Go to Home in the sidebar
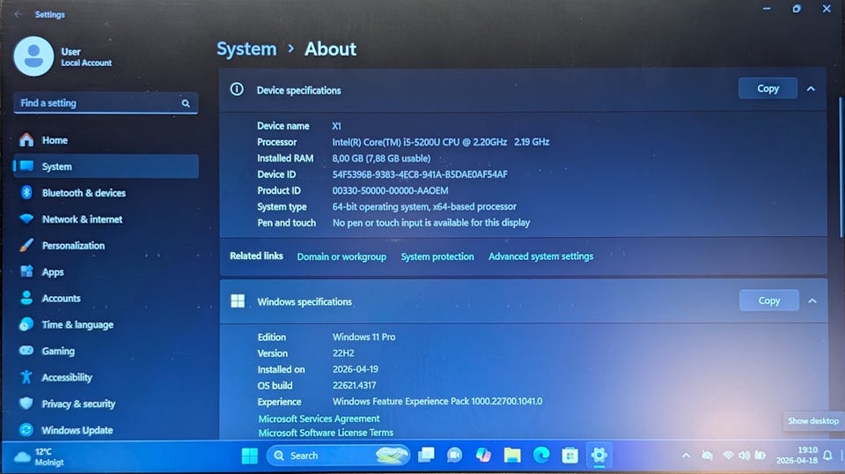845x474 pixels. 106,140
